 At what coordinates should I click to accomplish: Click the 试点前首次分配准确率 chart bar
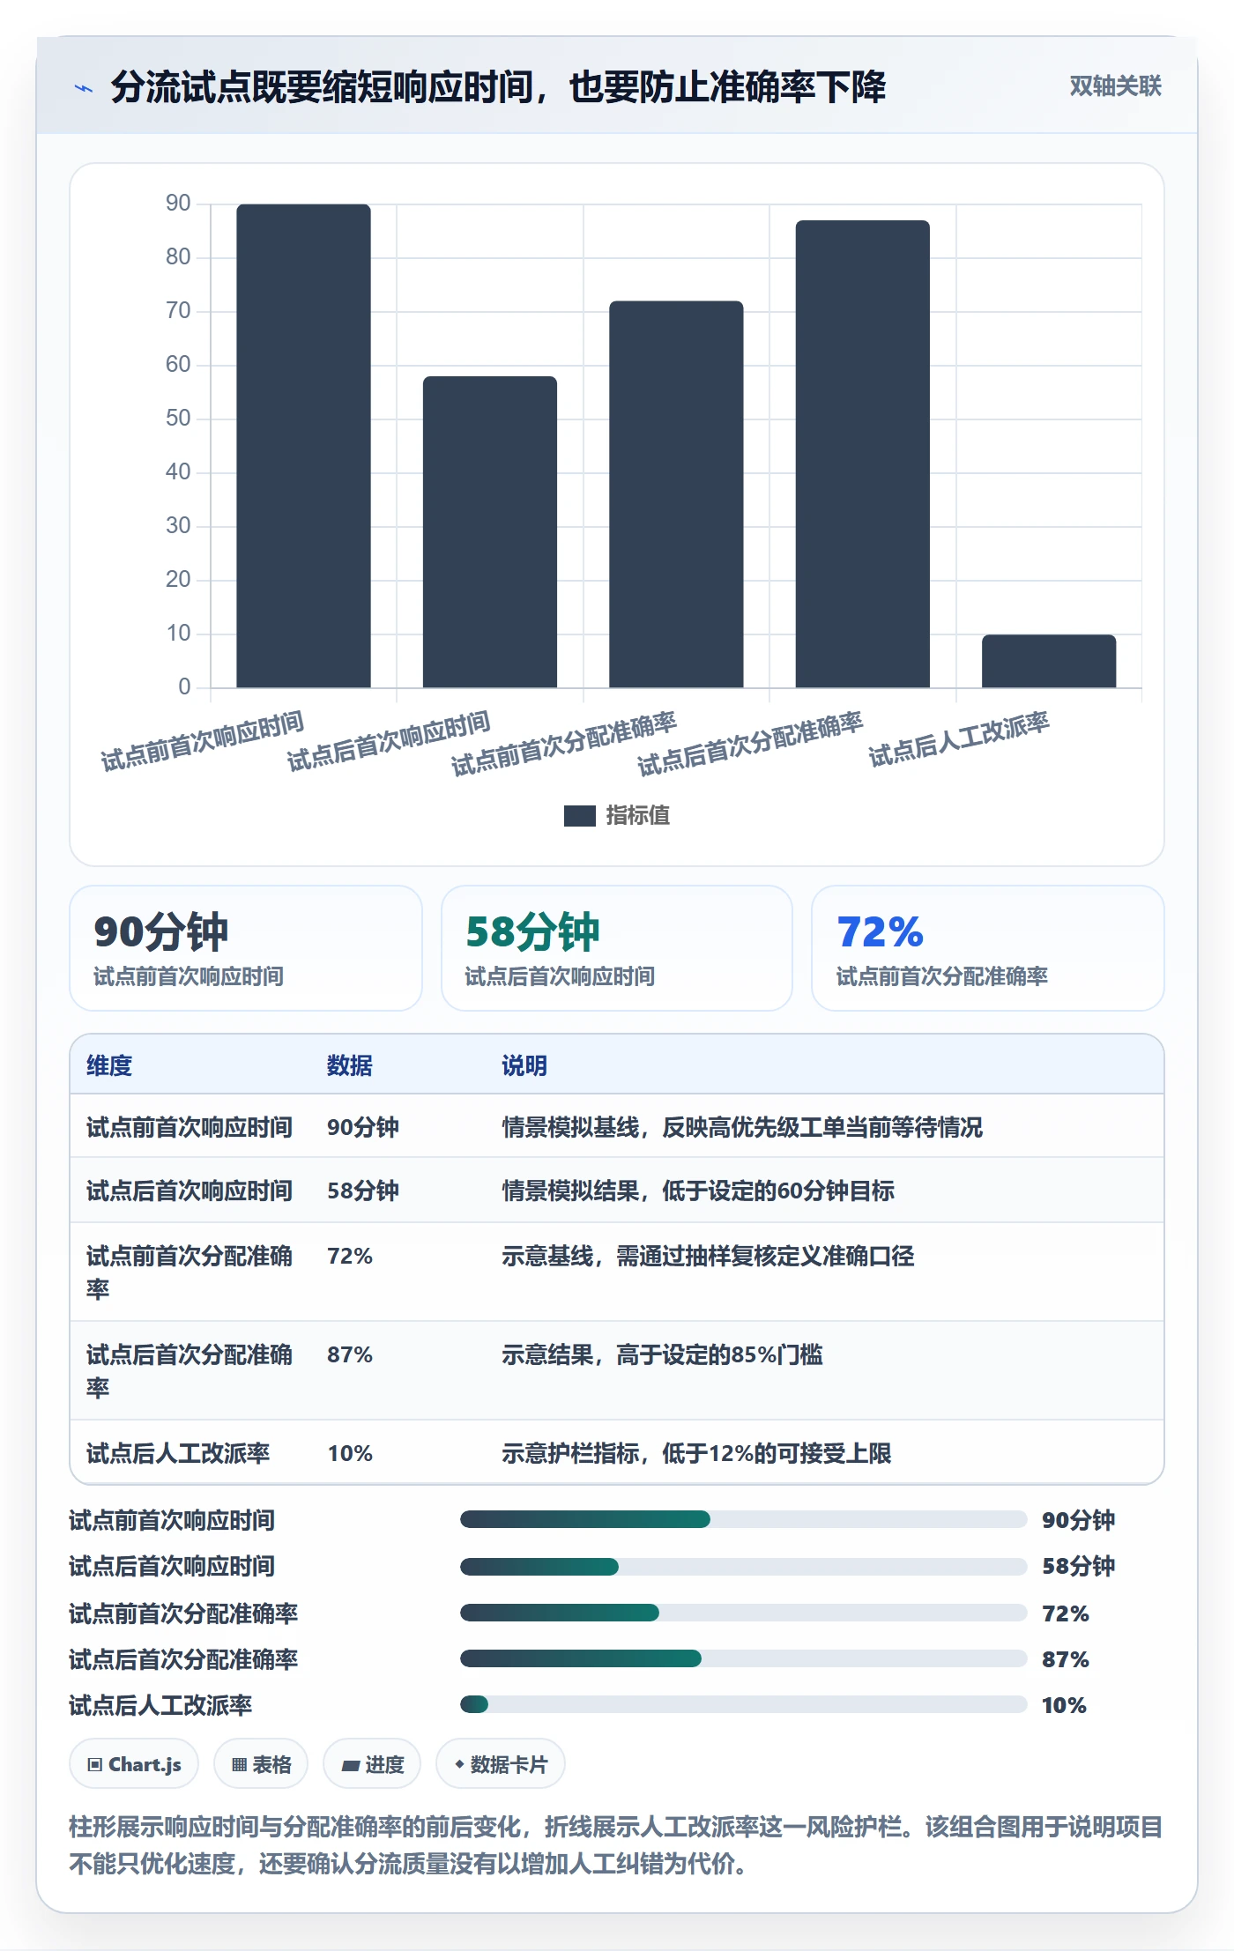[676, 494]
